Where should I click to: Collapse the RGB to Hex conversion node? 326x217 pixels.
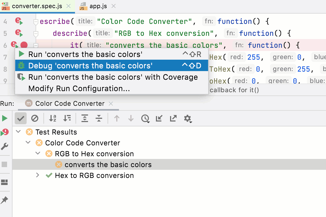pyautogui.click(x=38, y=154)
